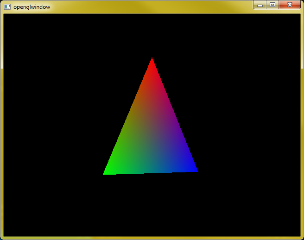Click the gray center of the gradient triangle

click(151, 136)
